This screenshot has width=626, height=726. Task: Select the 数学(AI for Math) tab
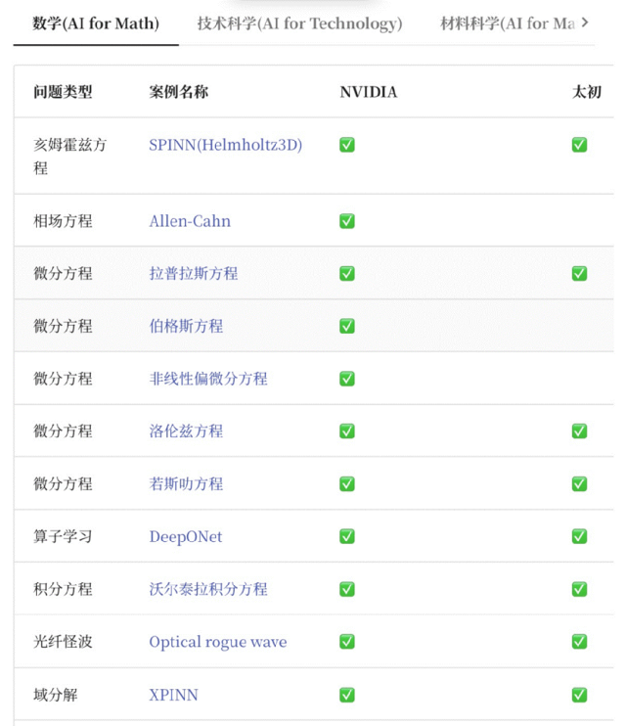(95, 23)
